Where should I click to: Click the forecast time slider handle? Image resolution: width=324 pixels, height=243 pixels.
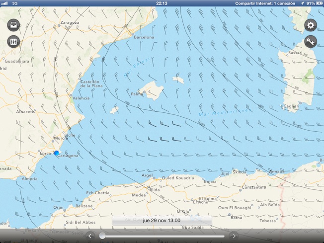102,236
